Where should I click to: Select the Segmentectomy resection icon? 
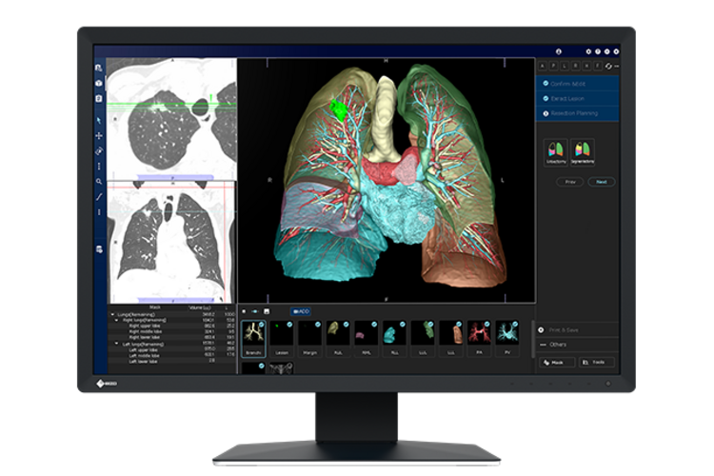tap(582, 152)
